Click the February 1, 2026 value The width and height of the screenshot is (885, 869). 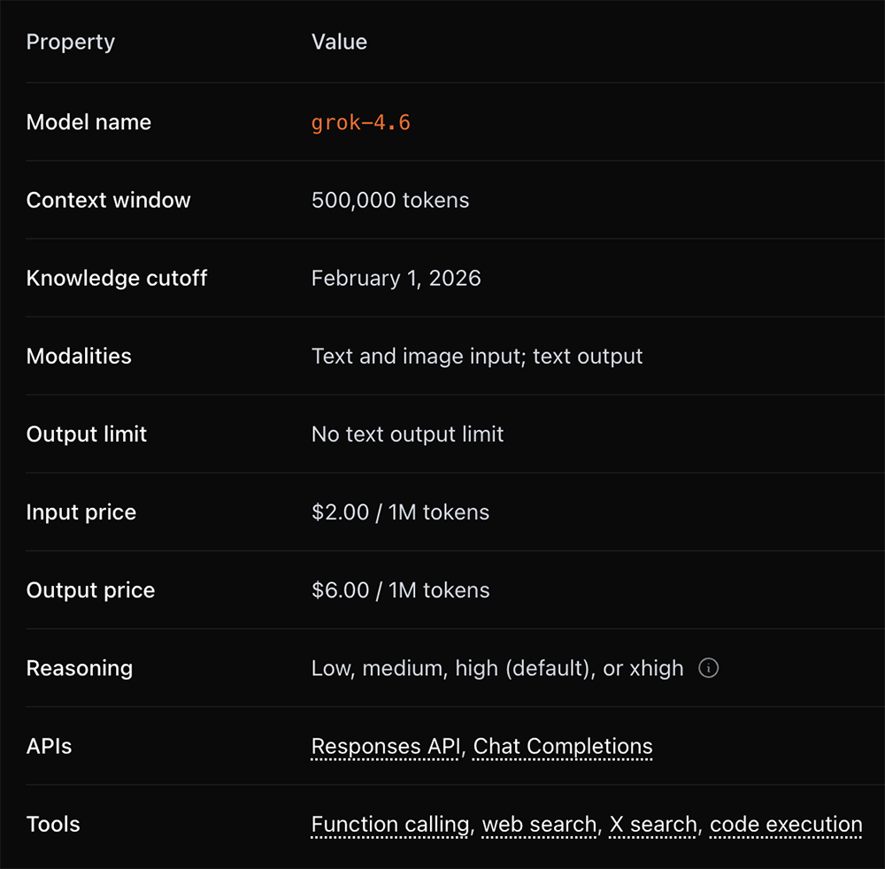pos(396,278)
